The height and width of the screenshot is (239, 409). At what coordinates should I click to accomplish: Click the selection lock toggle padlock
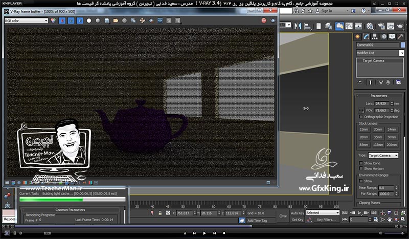coord(160,213)
